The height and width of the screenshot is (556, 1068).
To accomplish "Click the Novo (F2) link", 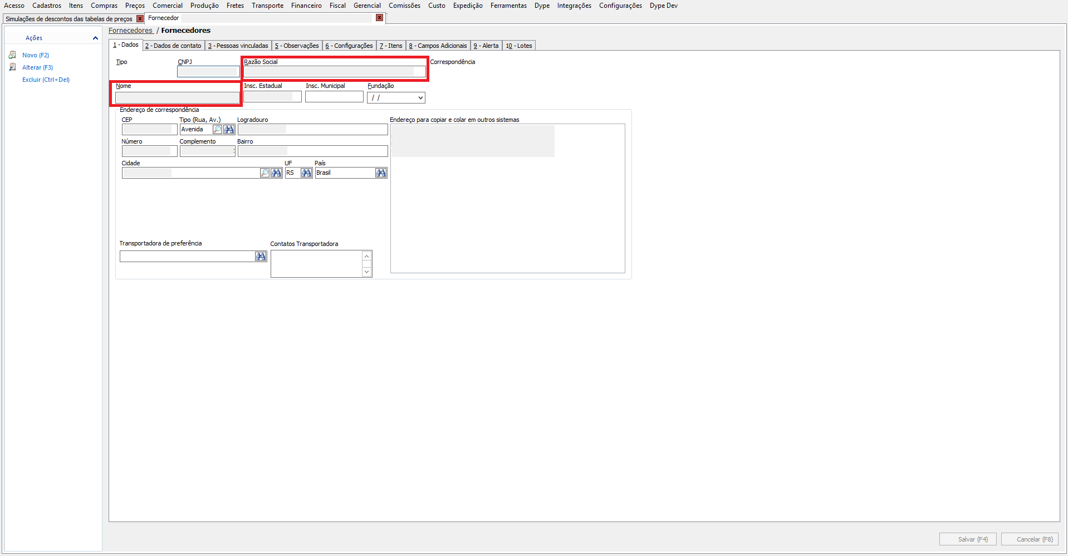I will 36,55.
